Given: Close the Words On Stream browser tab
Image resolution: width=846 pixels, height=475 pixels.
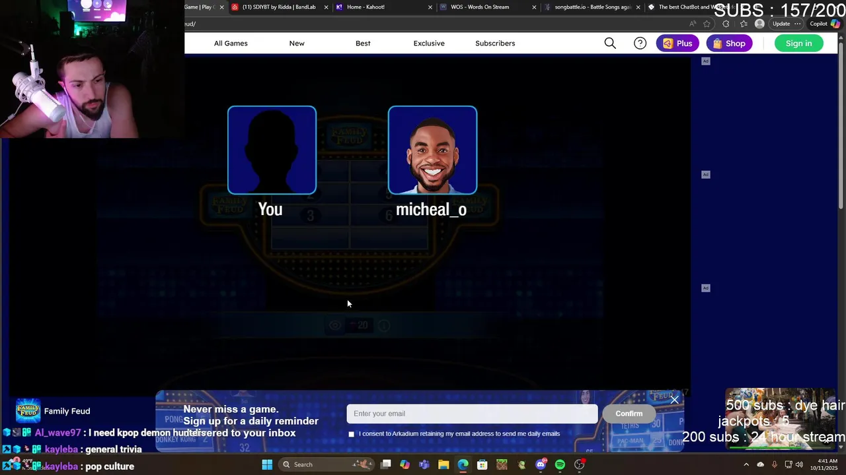Looking at the screenshot, I should click(x=534, y=7).
